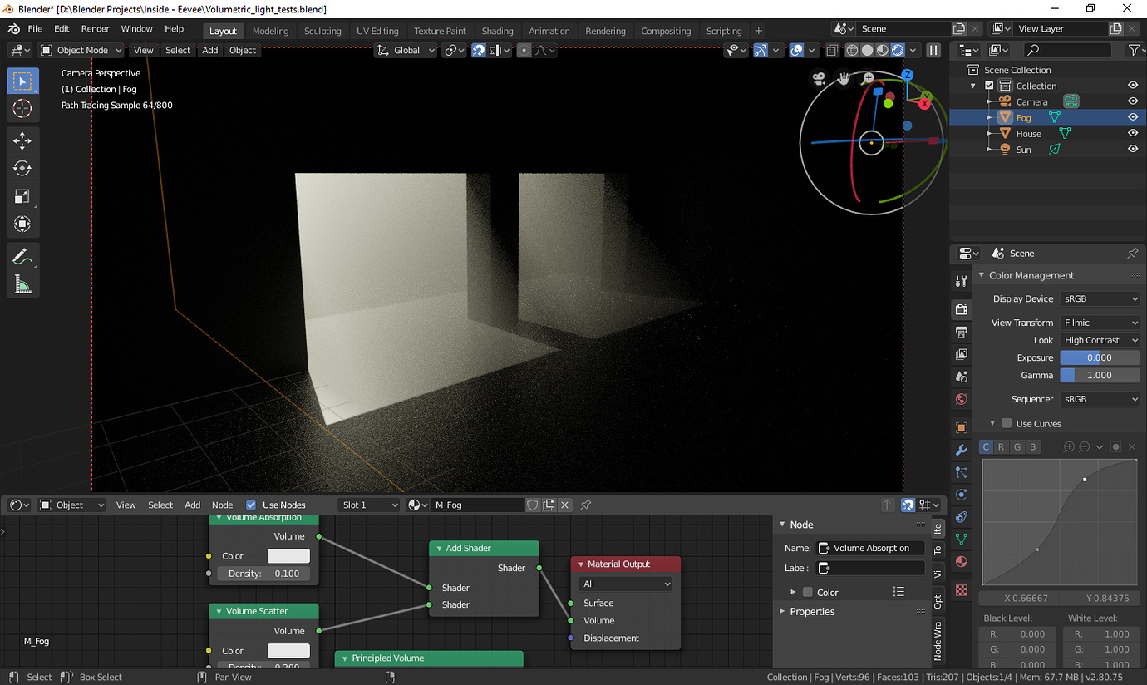Select the Rotate tool

tap(22, 168)
